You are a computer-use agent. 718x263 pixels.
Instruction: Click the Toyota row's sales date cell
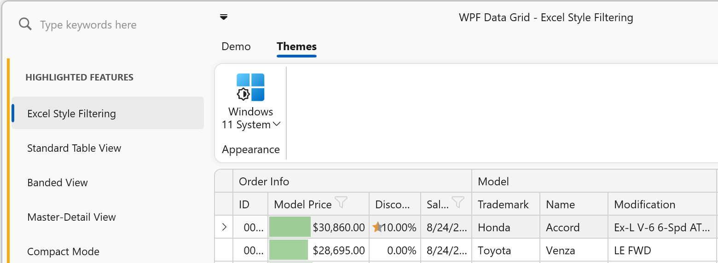click(x=446, y=250)
